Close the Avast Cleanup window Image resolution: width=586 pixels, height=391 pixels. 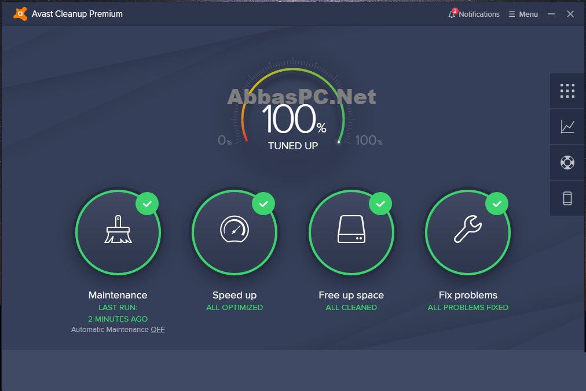570,14
